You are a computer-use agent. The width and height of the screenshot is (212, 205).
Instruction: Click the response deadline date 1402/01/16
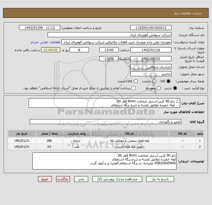pyautogui.click(x=151, y=50)
